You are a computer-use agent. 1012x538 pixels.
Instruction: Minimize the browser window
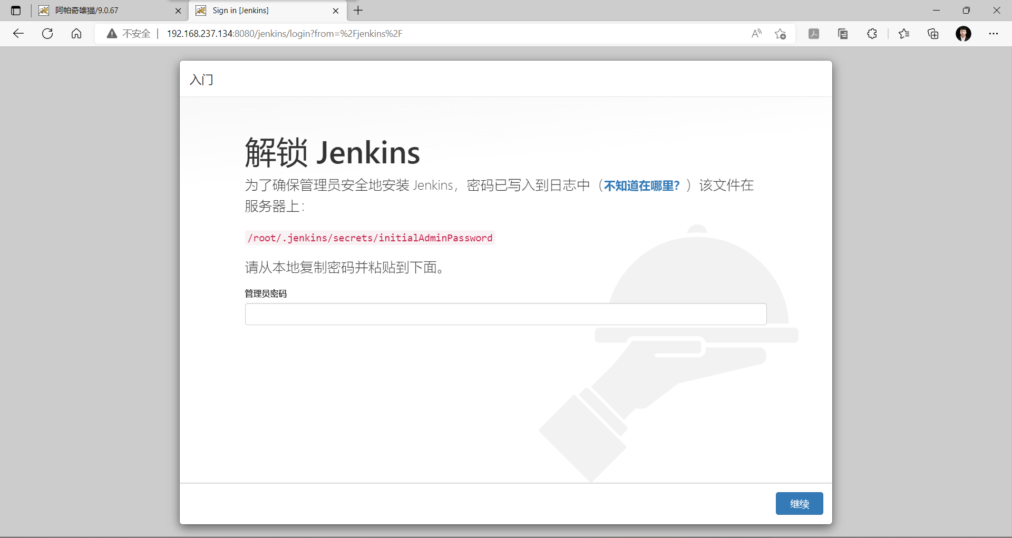tap(936, 11)
